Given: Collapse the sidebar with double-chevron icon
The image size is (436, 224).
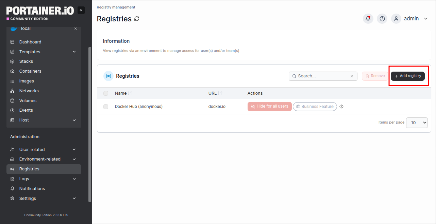Looking at the screenshot, I should coord(81,11).
